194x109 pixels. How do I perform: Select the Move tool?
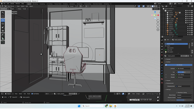pyautogui.click(x=3, y=20)
